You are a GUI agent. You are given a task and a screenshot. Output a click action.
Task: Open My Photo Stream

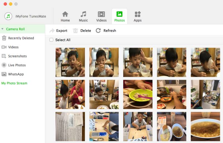(x=14, y=83)
